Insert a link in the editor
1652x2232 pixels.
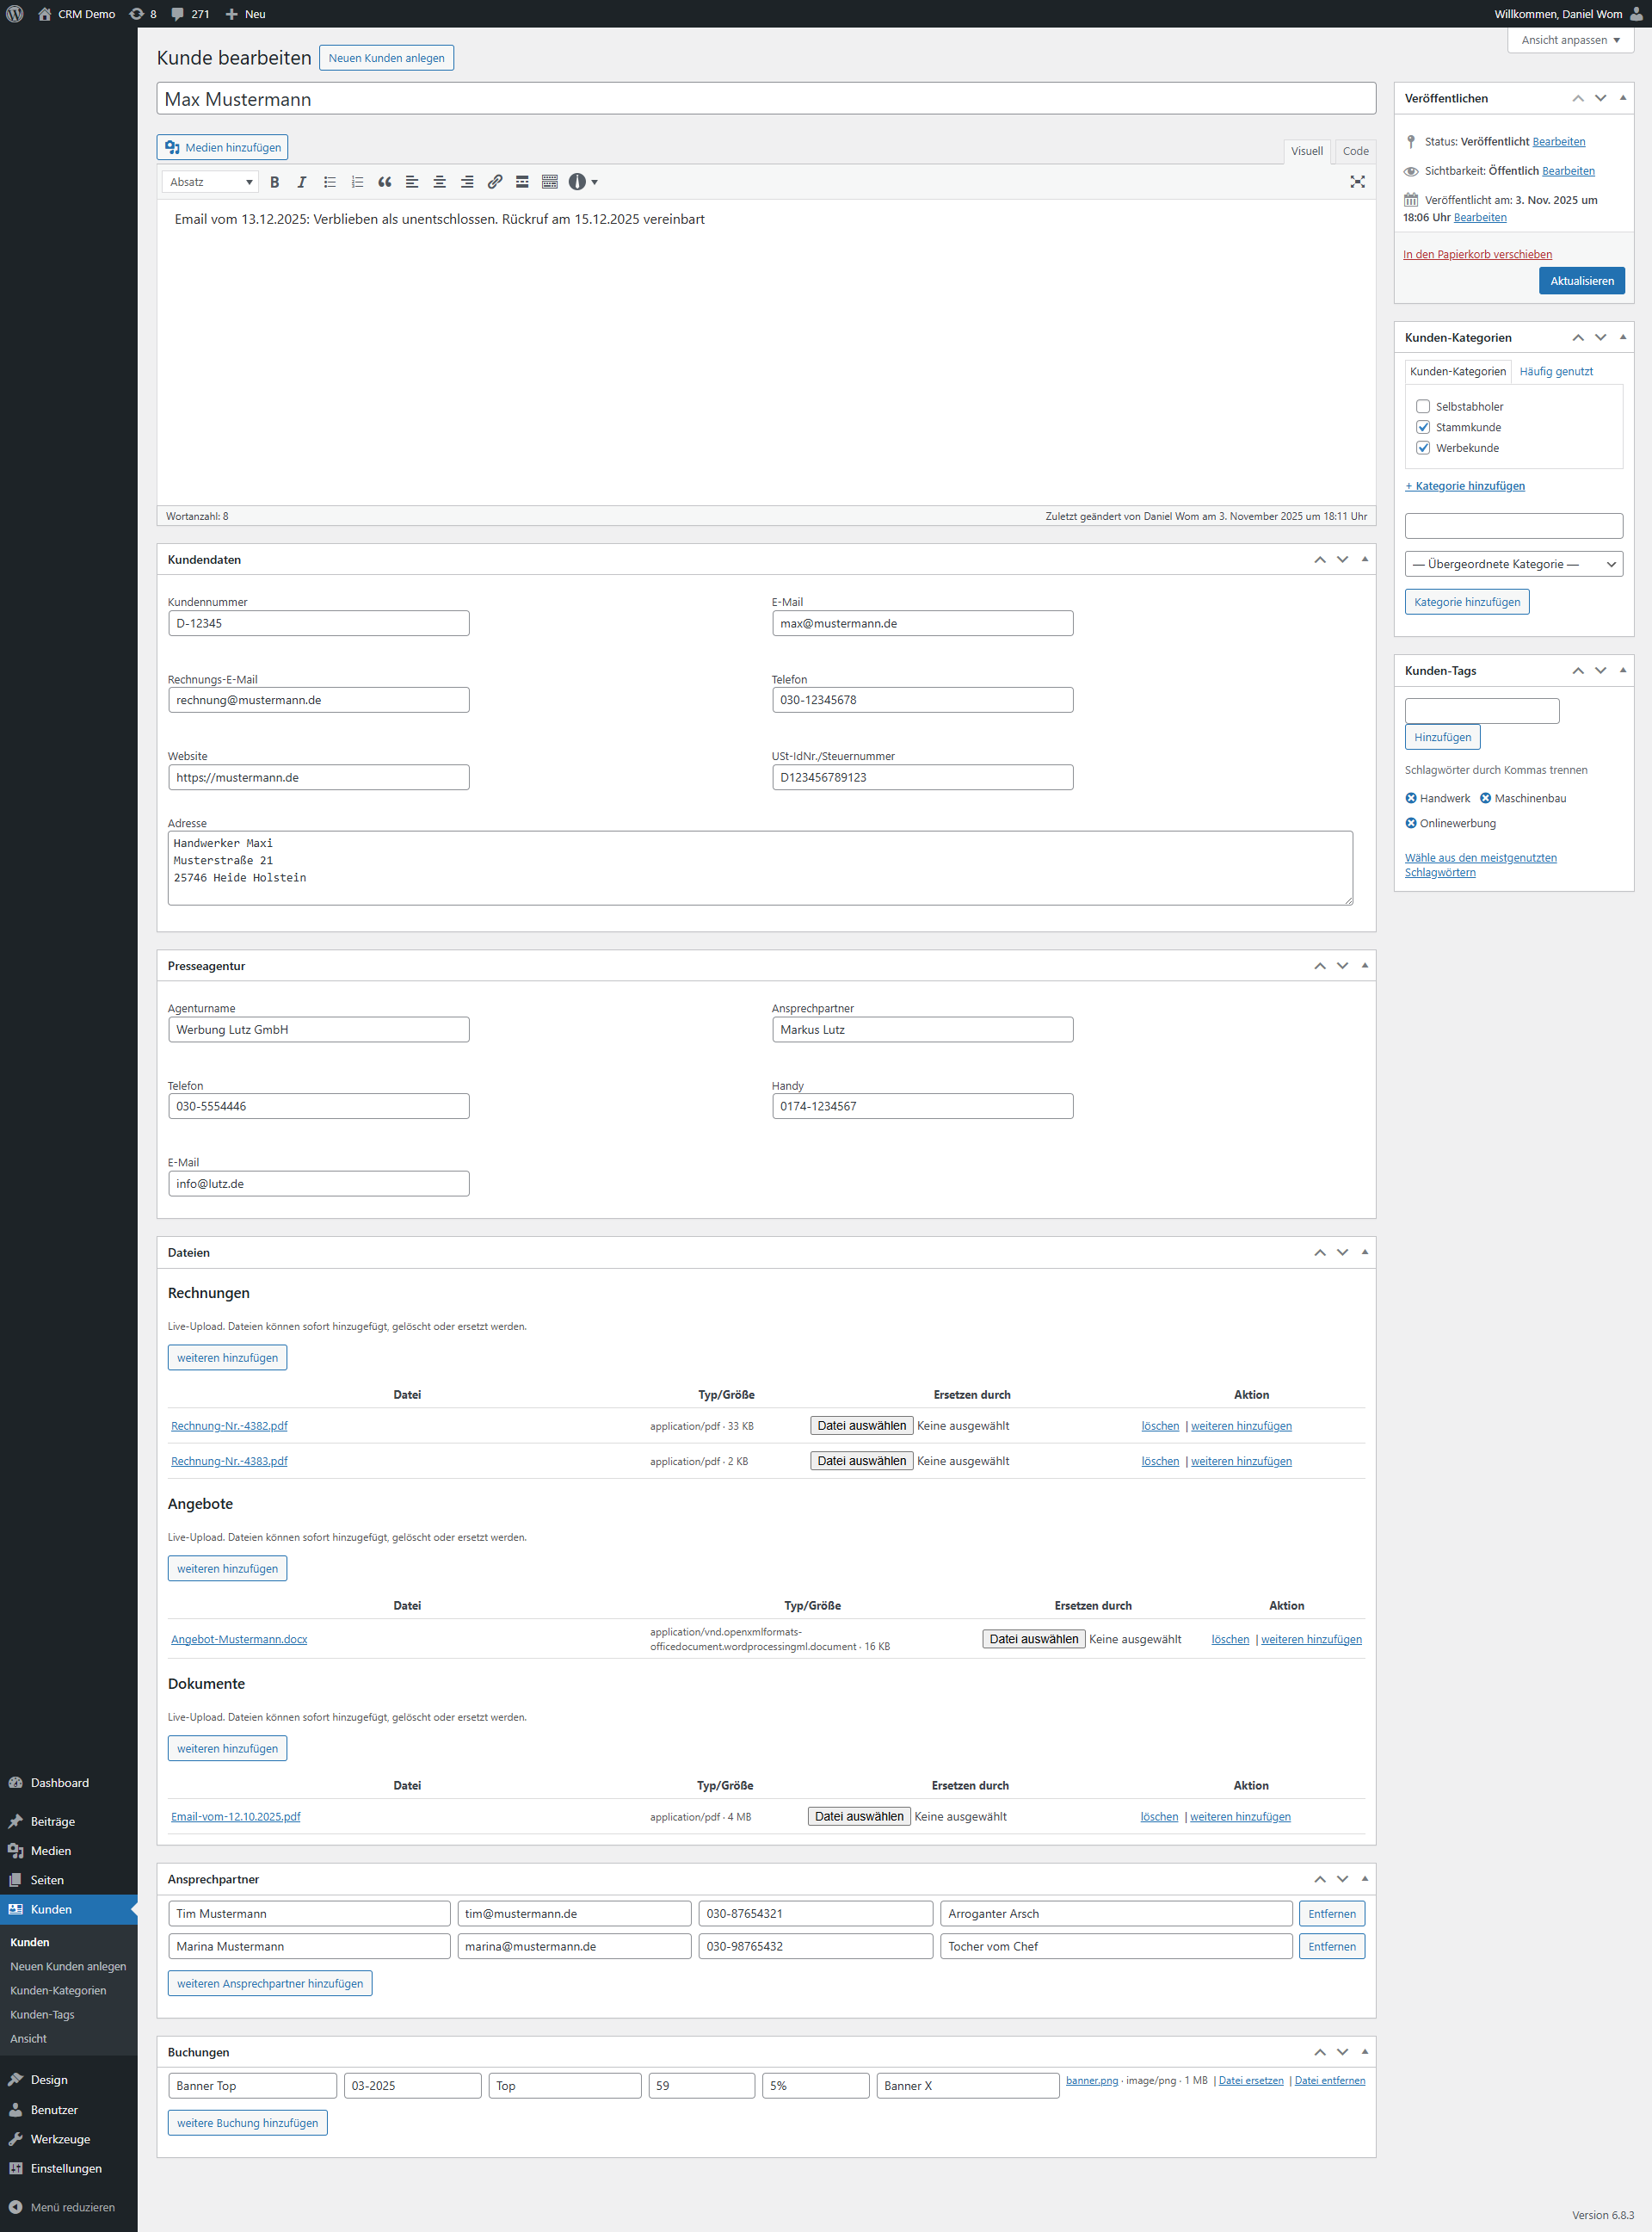coord(494,181)
